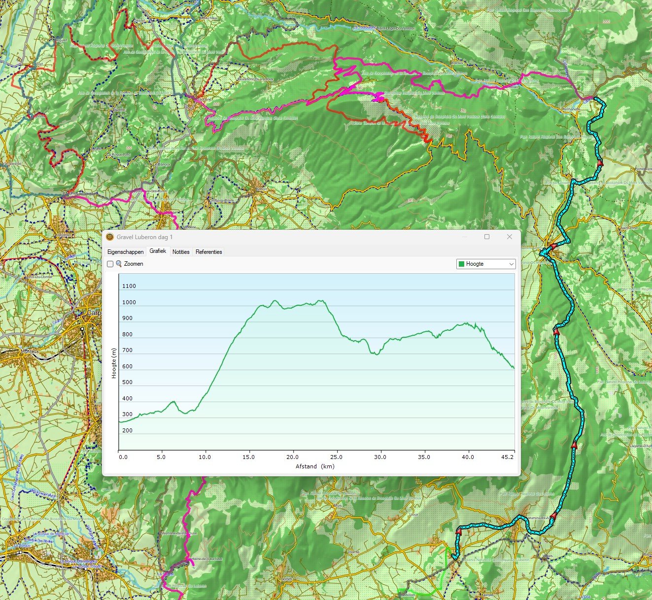Click the red route arrow closest to the route's northern end
The height and width of the screenshot is (600, 652).
pyautogui.click(x=600, y=162)
